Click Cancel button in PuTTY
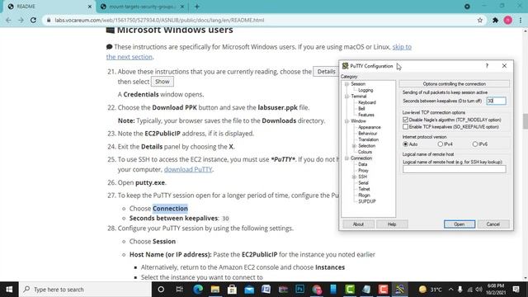This screenshot has height=297, width=528. tap(493, 224)
